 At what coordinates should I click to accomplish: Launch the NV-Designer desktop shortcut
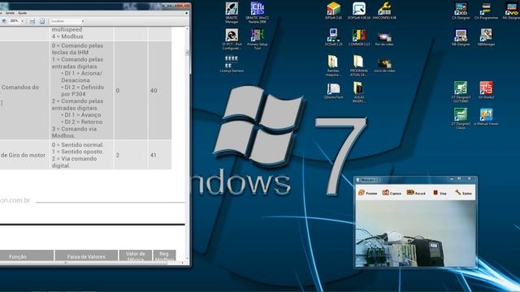coord(511,11)
